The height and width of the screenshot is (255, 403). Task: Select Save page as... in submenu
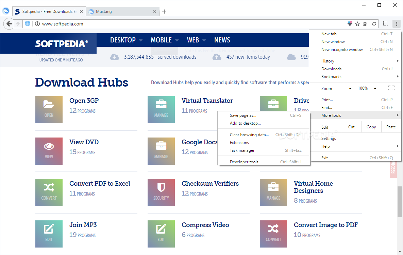(x=264, y=115)
